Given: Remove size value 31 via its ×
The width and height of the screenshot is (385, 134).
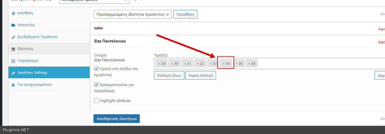Looking at the screenshot, I should (185, 63).
